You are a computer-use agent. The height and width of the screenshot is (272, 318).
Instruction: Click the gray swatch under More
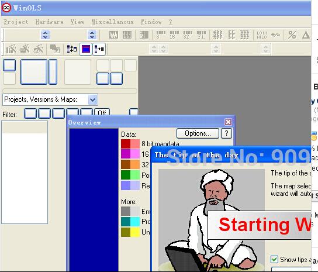(x=126, y=211)
